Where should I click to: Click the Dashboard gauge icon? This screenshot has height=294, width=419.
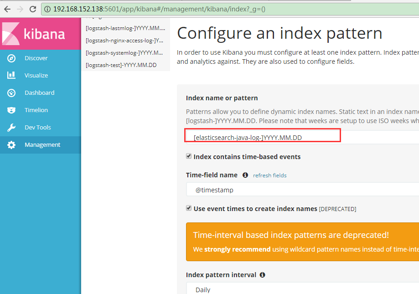point(11,93)
